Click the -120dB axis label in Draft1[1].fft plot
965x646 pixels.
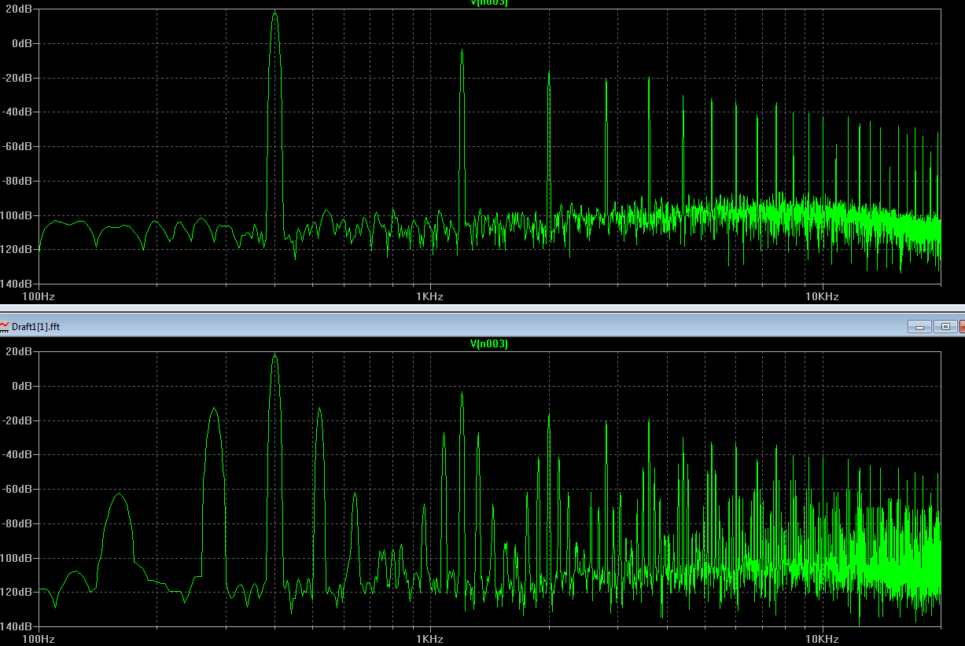pyautogui.click(x=17, y=592)
